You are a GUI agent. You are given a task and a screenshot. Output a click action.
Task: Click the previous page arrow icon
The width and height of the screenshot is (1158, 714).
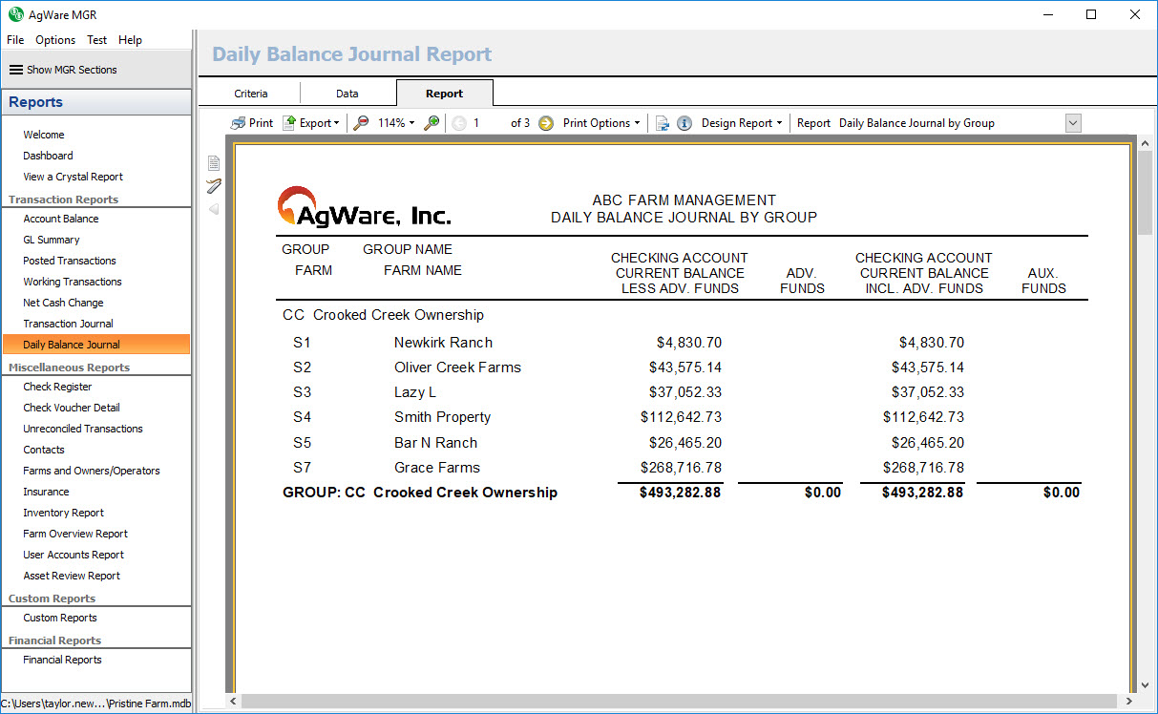point(459,123)
